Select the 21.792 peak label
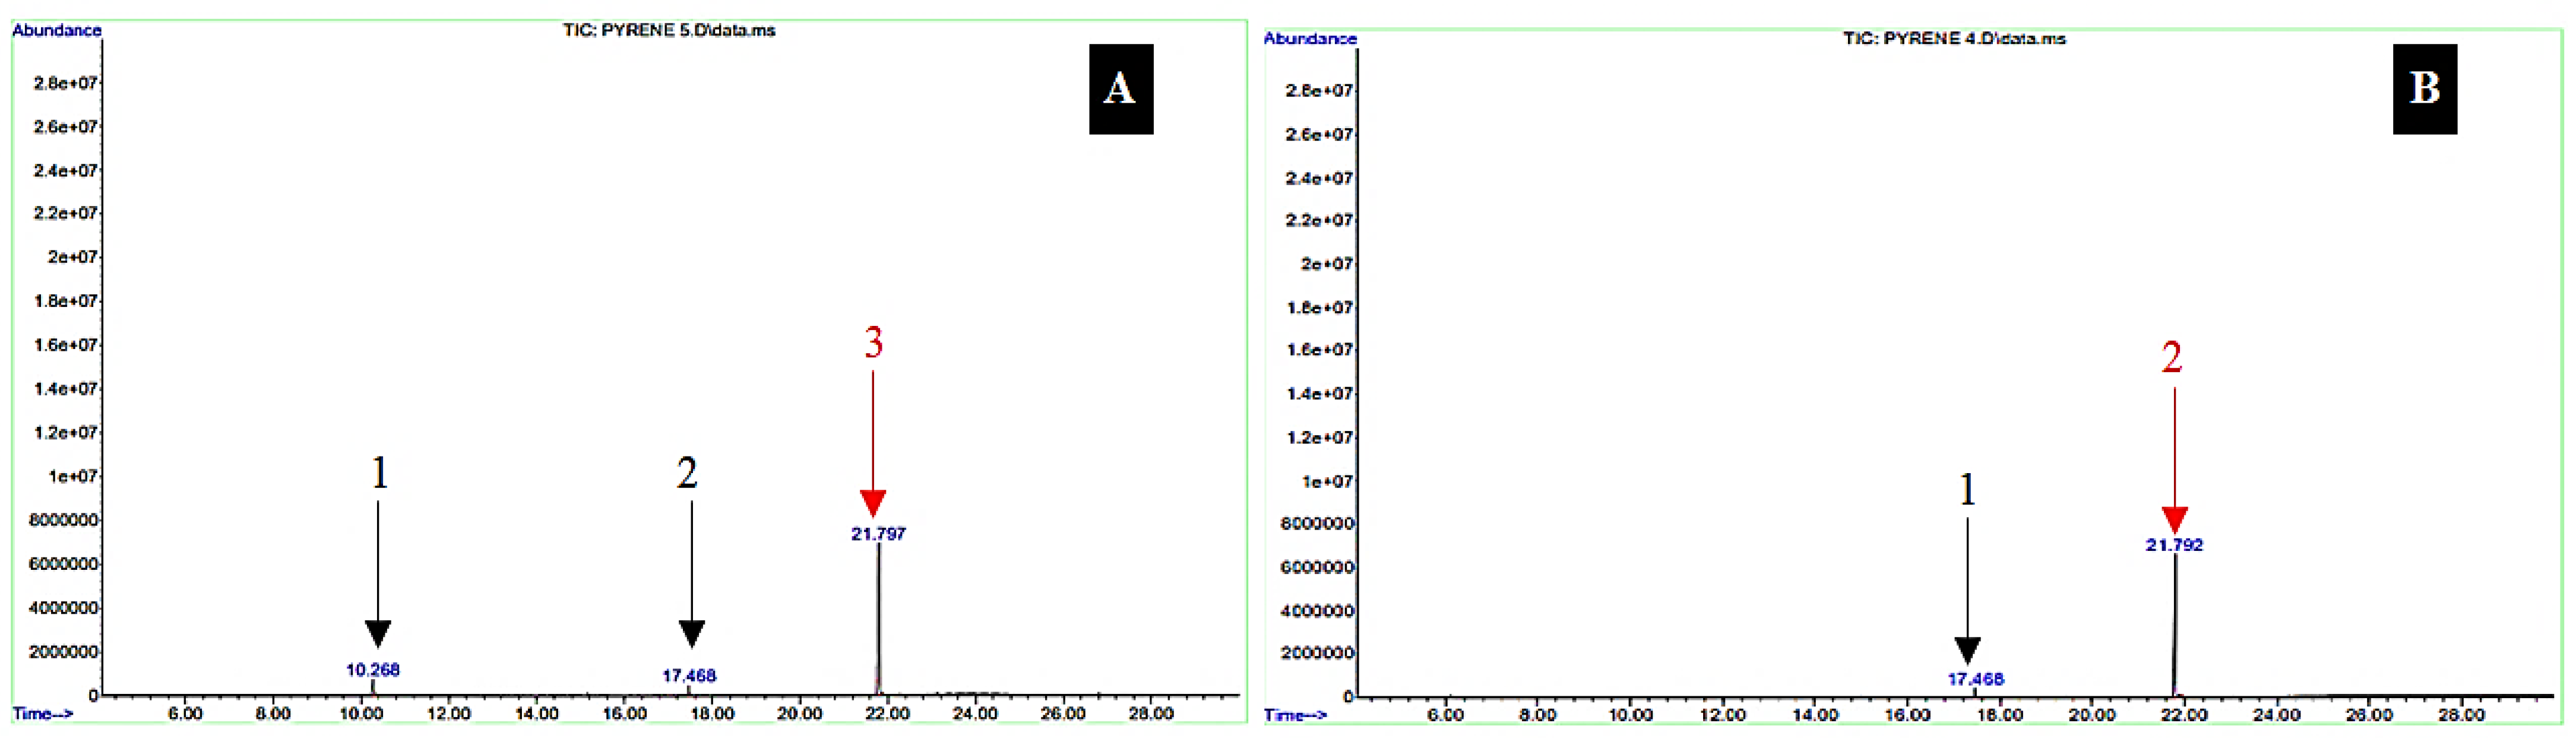The height and width of the screenshot is (745, 2576). [x=2174, y=545]
